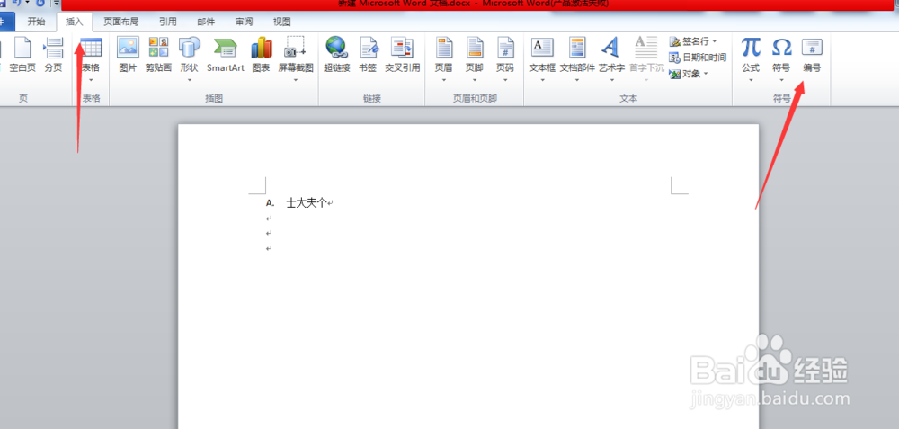Open the Symbol (符号) menu
The width and height of the screenshot is (899, 429).
coord(781,56)
